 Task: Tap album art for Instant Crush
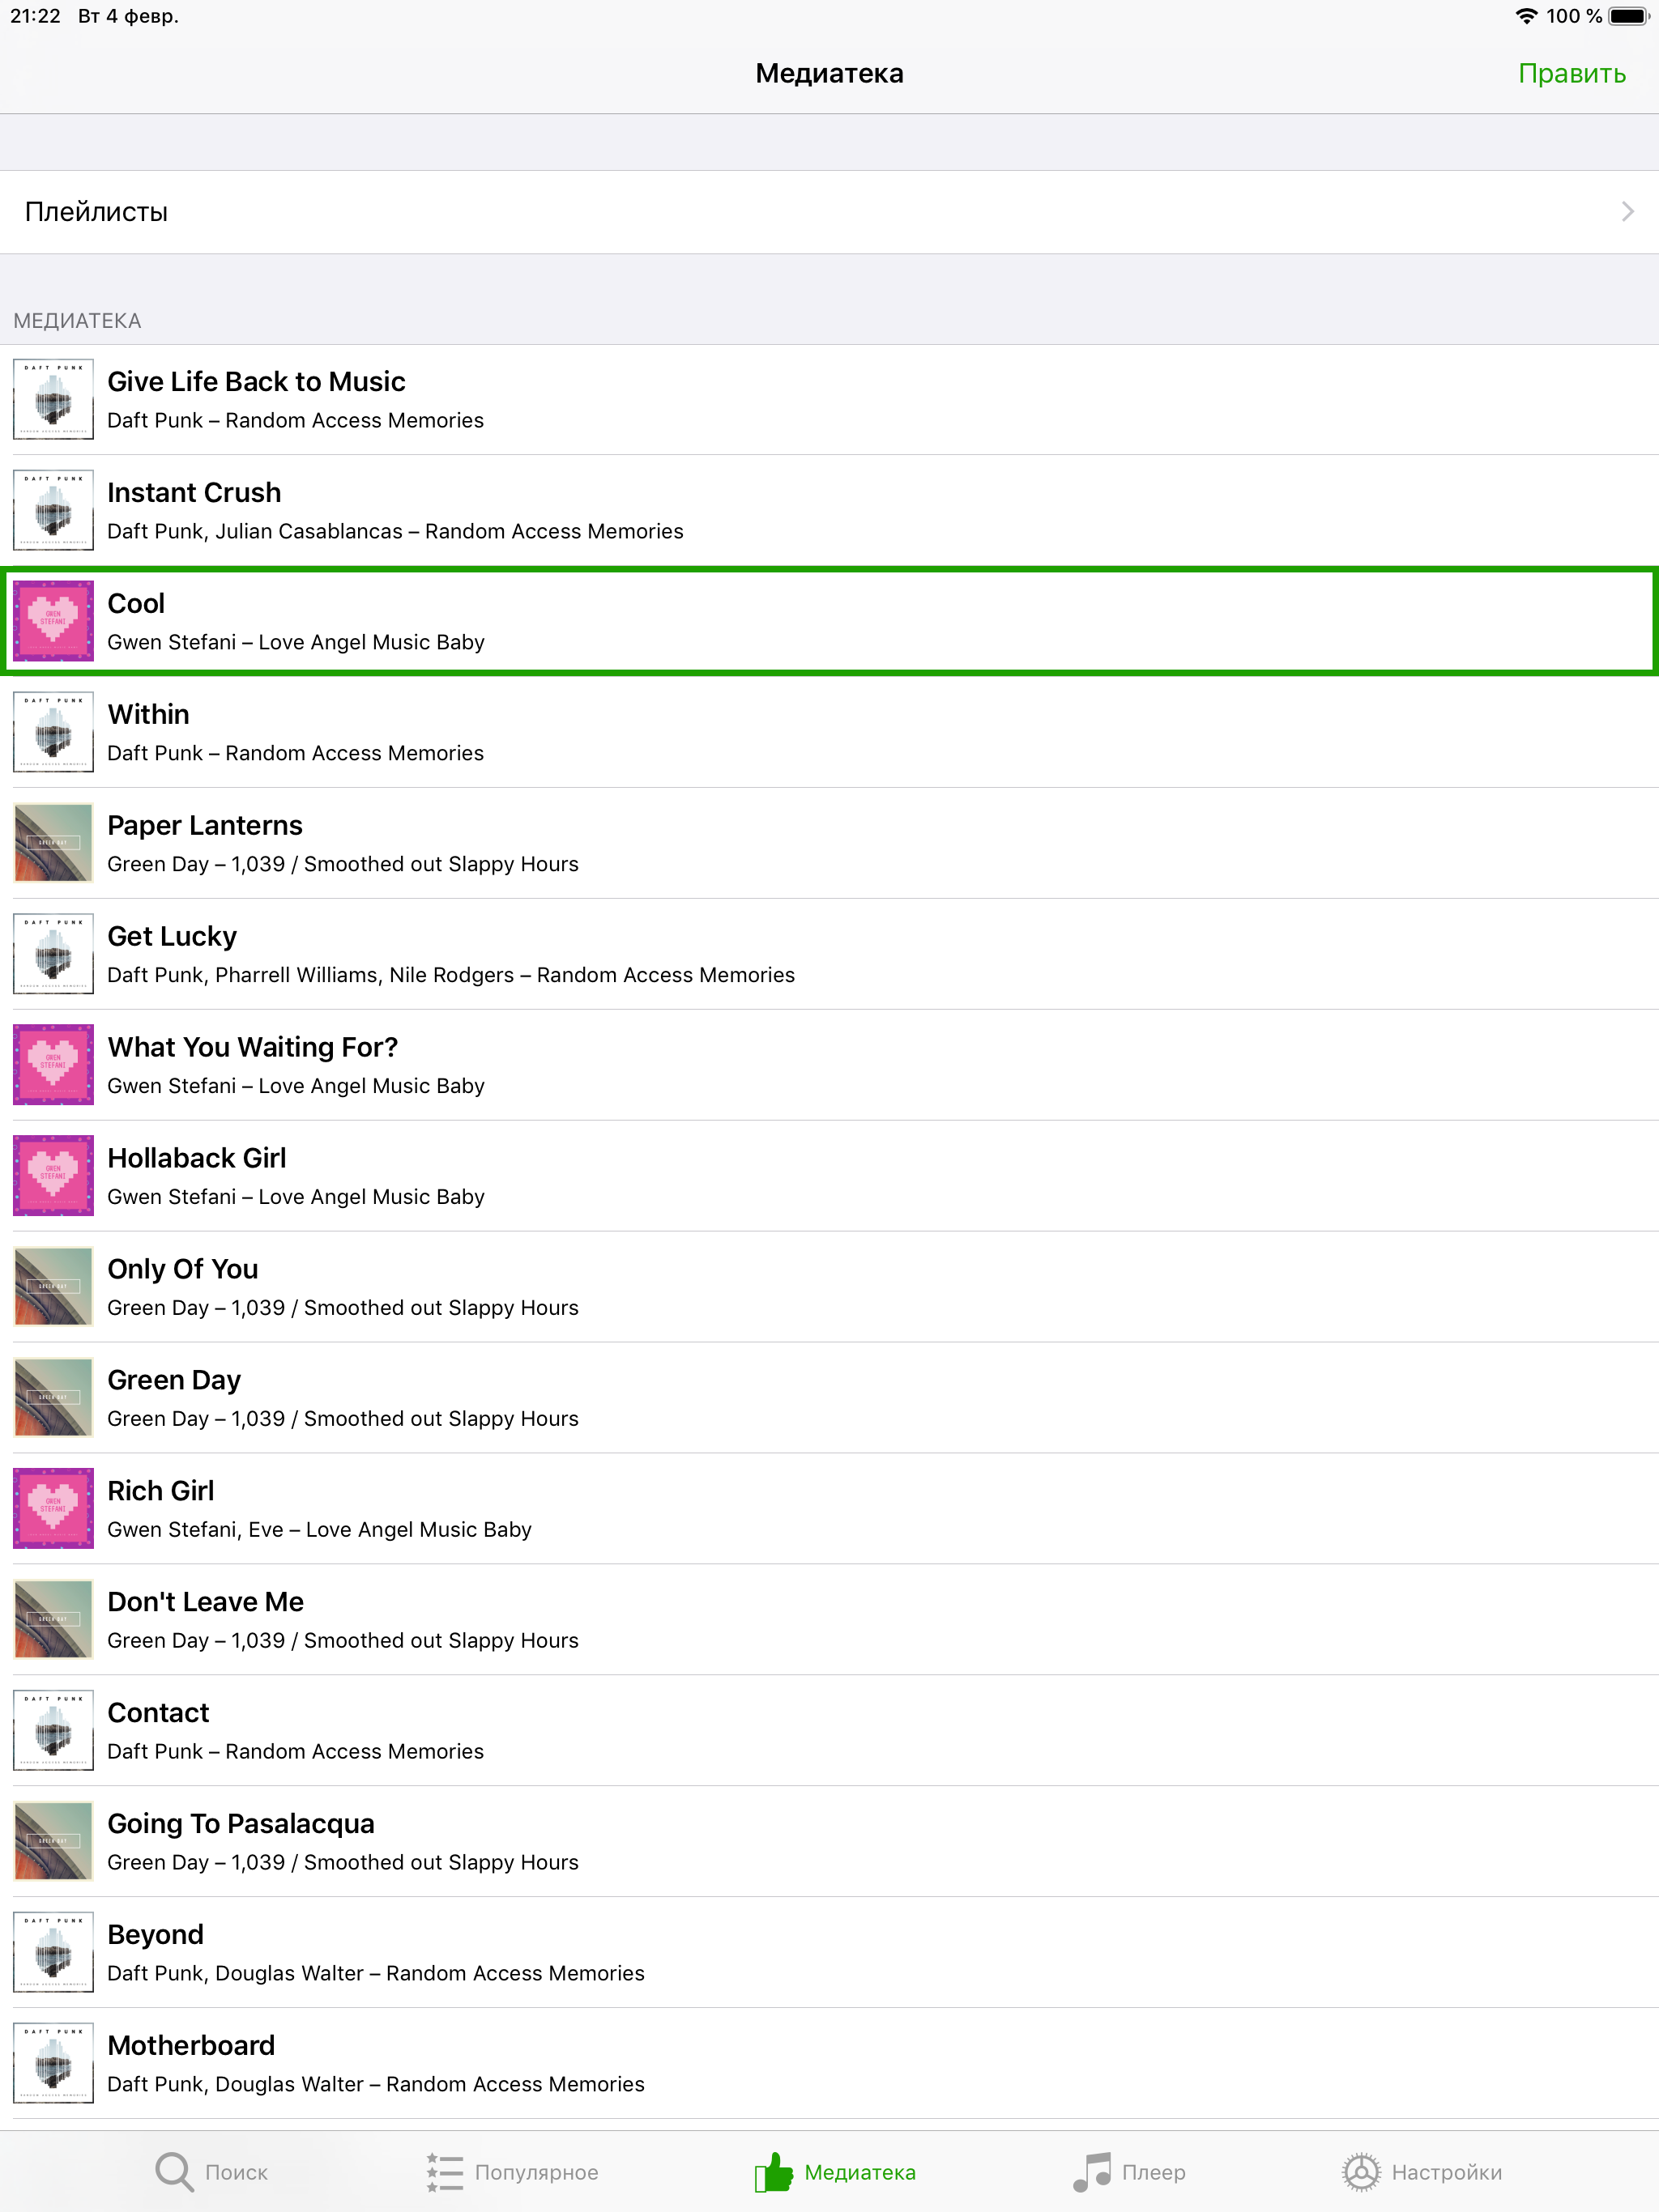pos(53,510)
